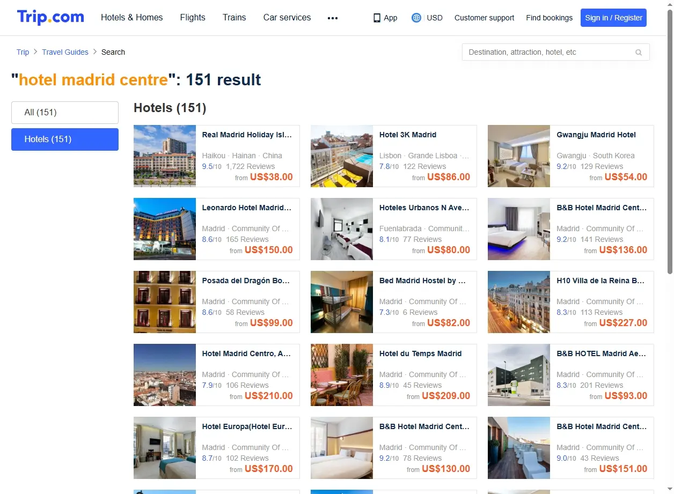Open Bed Madrid Hostel photo

342,302
